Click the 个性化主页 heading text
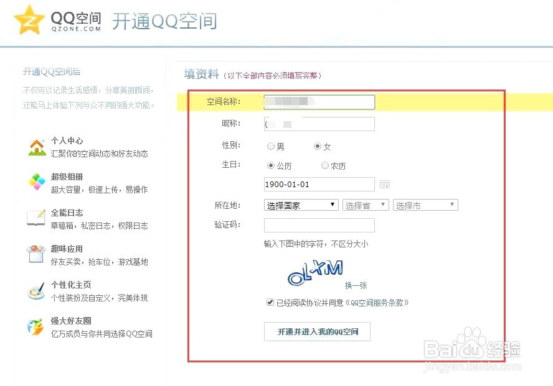Viewport: 553px width, 386px height. pyautogui.click(x=71, y=285)
